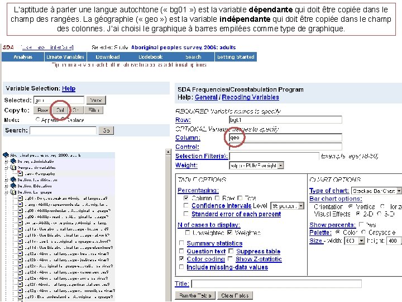Click the Clear Fields button

coord(235,296)
